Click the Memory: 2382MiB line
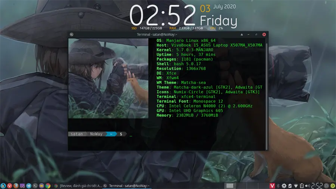The height and width of the screenshot is (189, 336). point(187,115)
